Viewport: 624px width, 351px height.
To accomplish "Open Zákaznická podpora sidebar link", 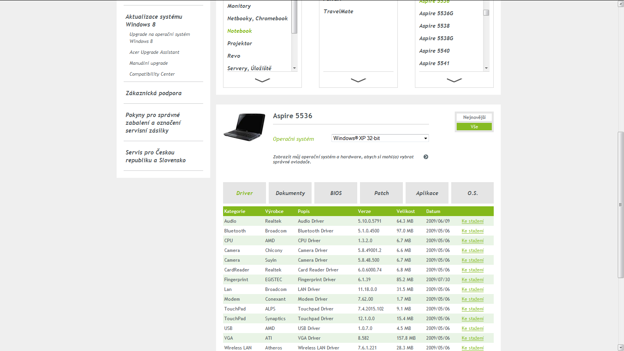I will (154, 93).
